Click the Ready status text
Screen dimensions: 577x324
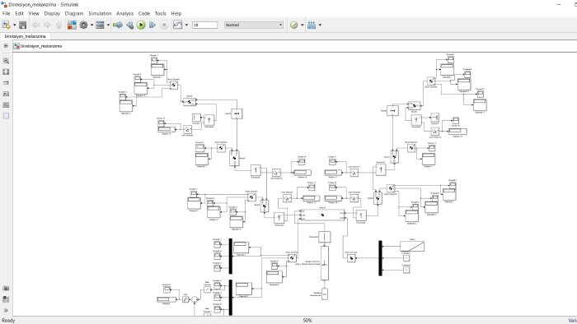tap(8, 321)
